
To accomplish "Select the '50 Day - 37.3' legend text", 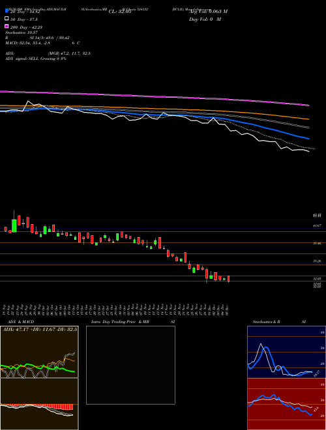I will coord(24,20).
